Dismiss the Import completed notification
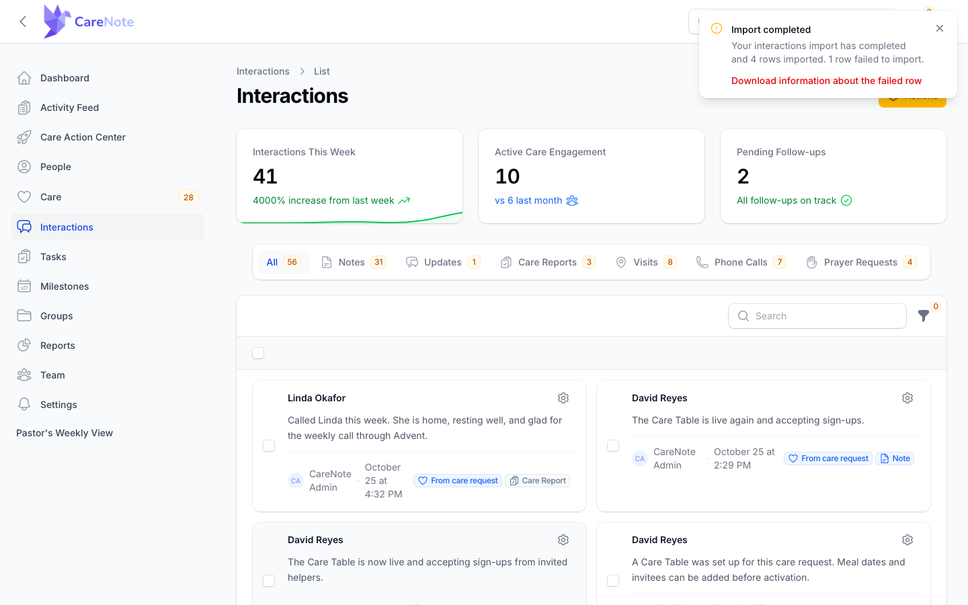Screen dimensions: 968x605 [940, 28]
